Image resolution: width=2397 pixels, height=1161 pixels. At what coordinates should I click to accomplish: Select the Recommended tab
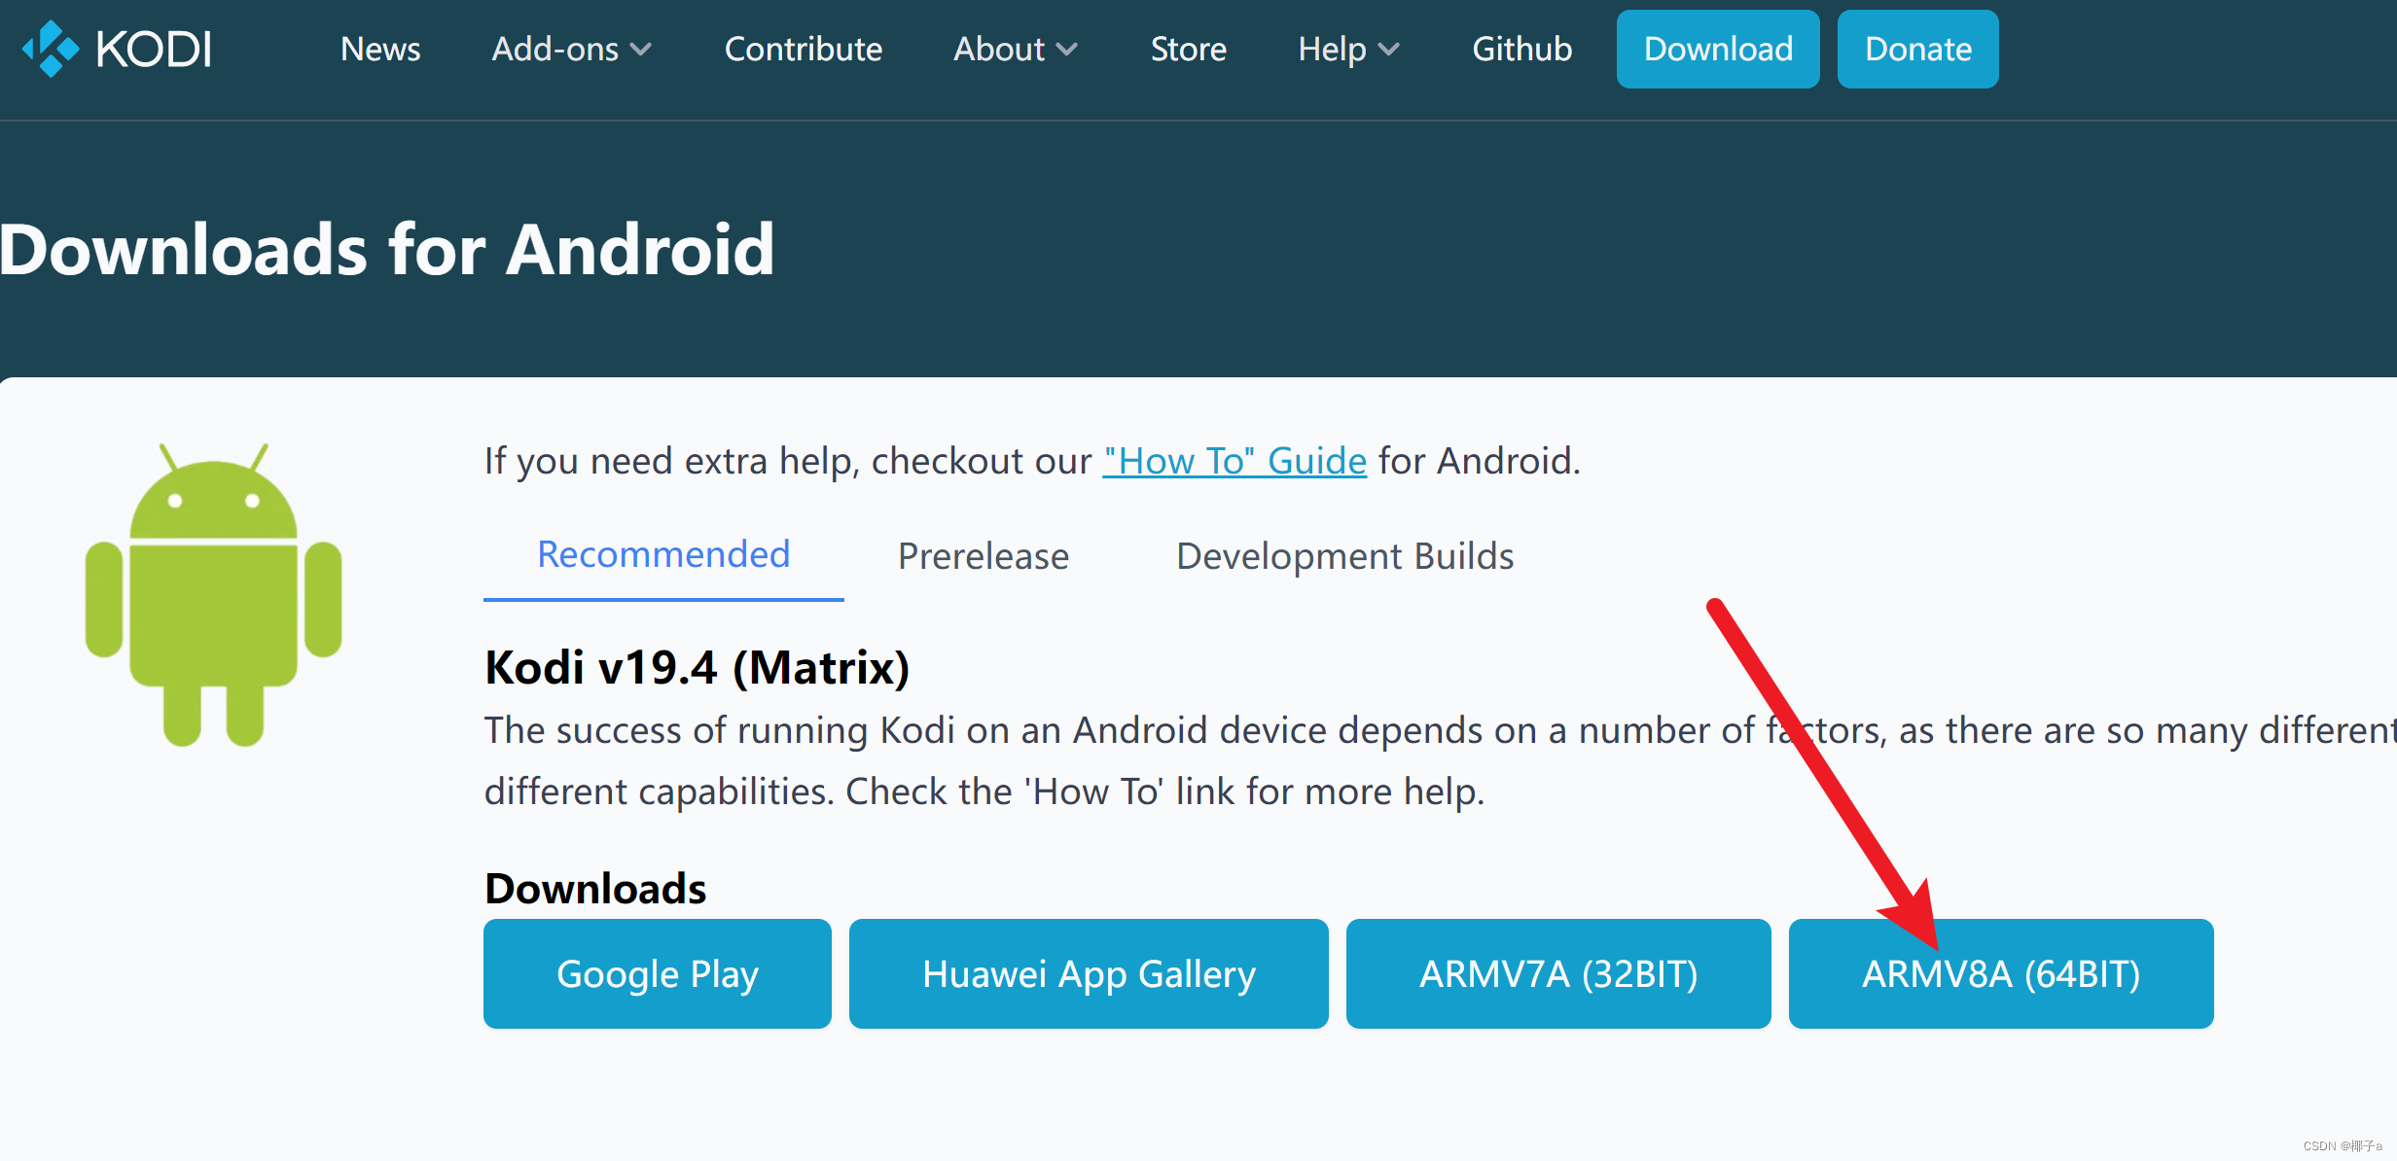click(x=663, y=555)
